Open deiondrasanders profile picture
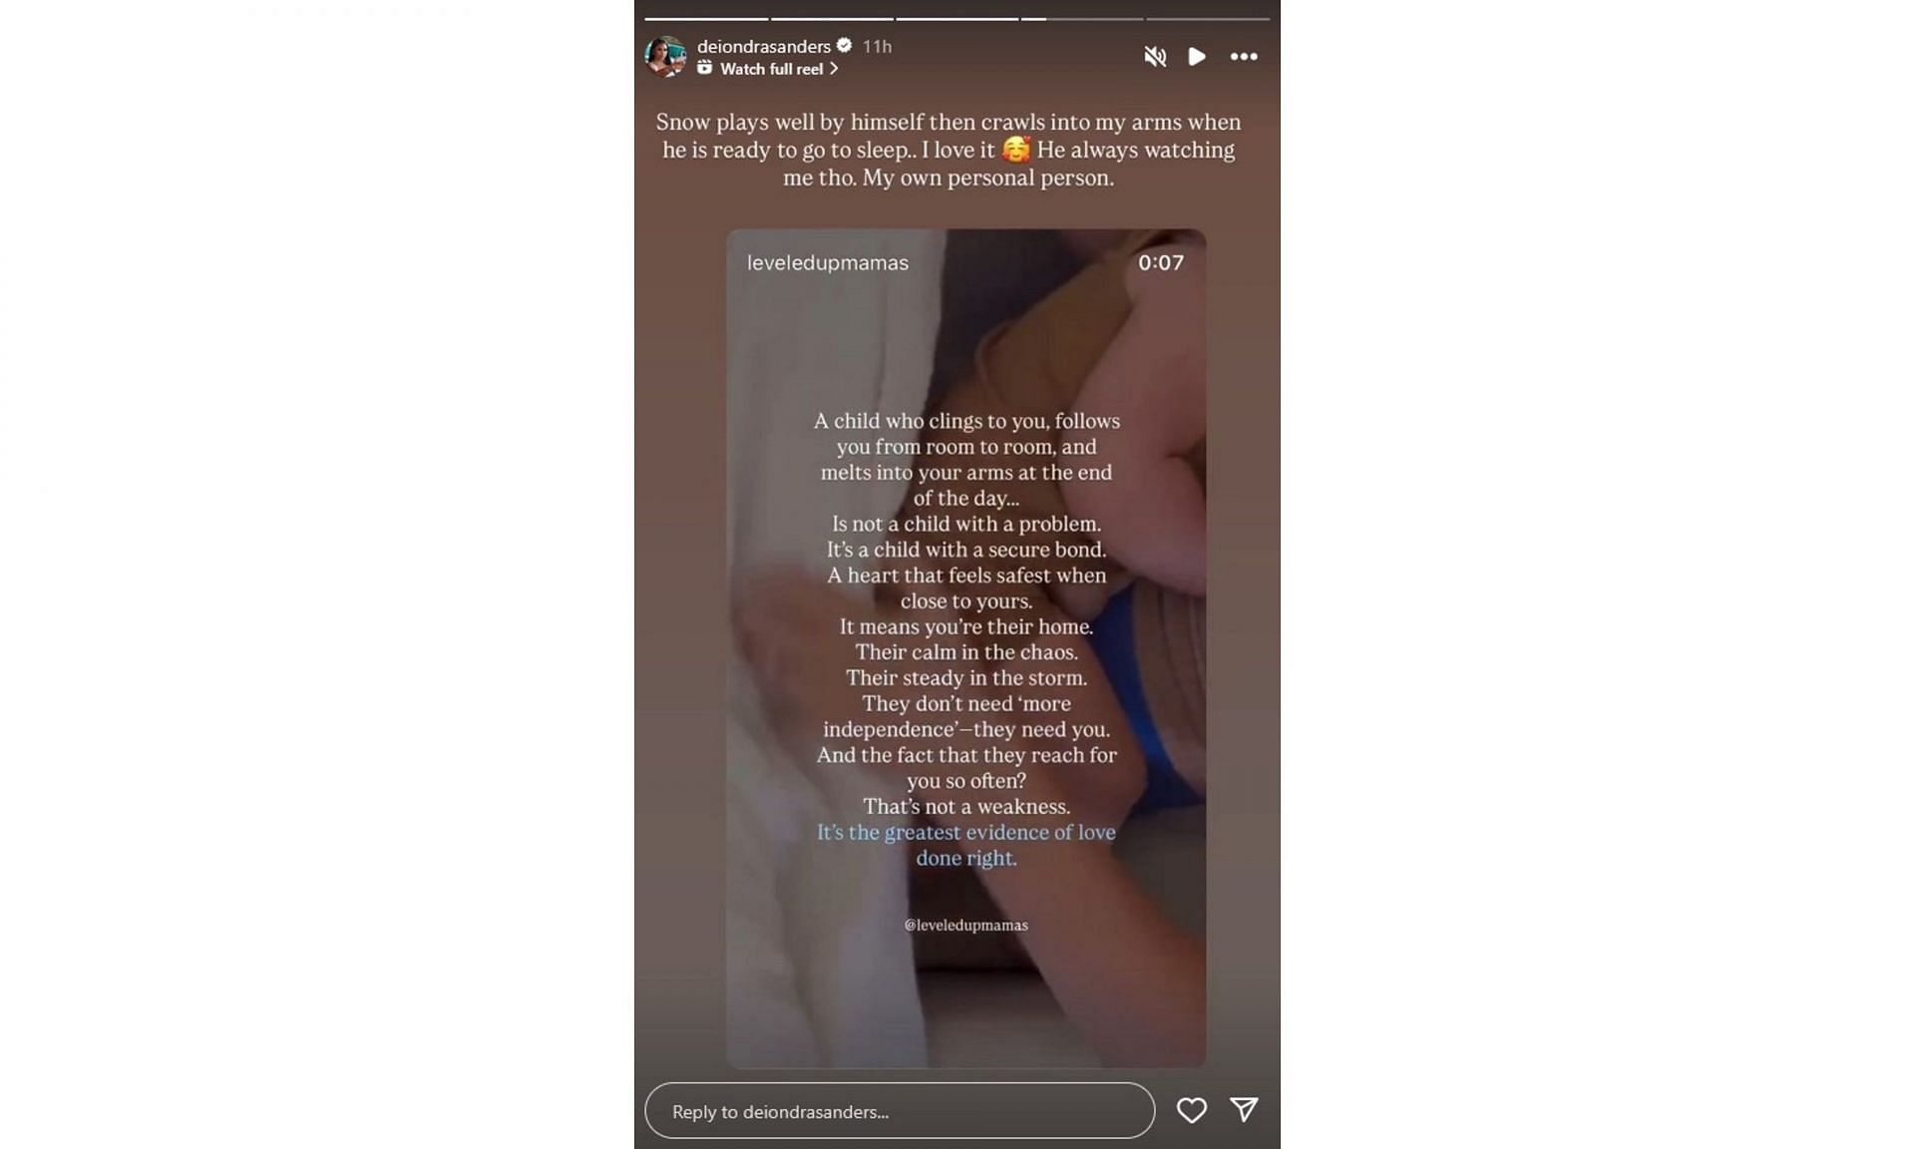 tap(665, 56)
